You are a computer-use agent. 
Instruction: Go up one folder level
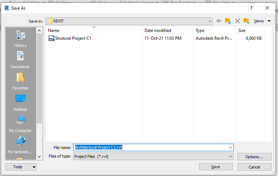(228, 21)
